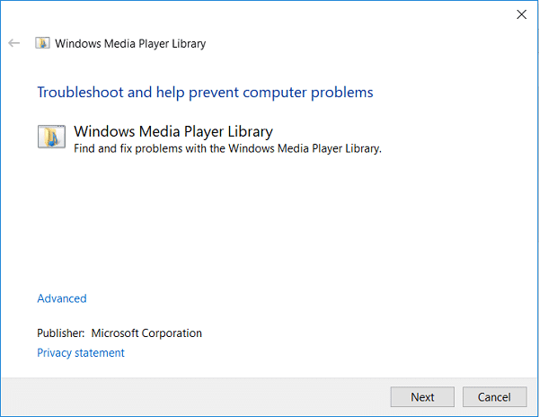
Task: Click the blue 'Troubleshoot and help prevent computer problems' heading
Action: [205, 93]
